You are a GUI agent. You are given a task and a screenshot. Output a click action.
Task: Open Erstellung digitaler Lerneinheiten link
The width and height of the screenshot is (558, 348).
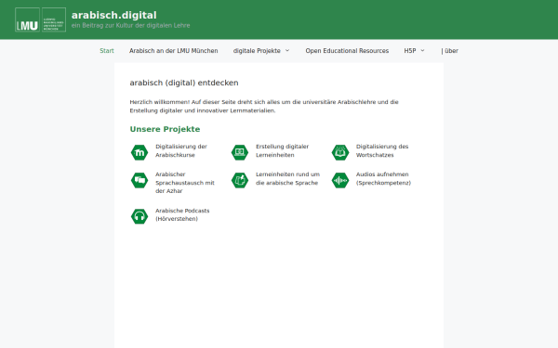[282, 150]
